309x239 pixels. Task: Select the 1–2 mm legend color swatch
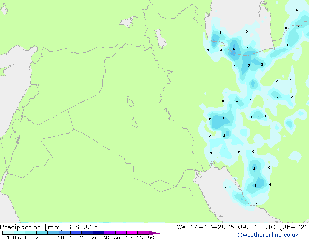[x=31, y=233]
